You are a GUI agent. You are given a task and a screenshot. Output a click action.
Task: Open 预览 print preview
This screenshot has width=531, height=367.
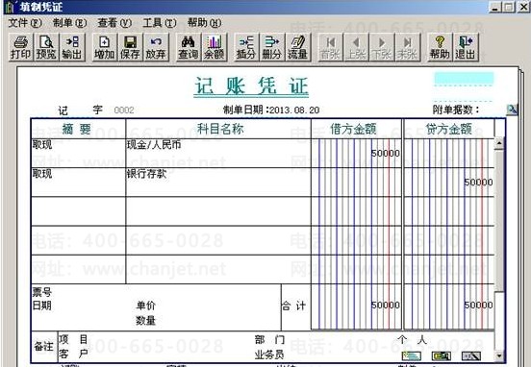pos(46,47)
